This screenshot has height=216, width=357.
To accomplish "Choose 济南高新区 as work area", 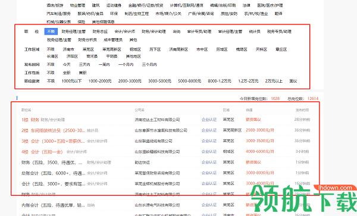I will tap(178, 49).
